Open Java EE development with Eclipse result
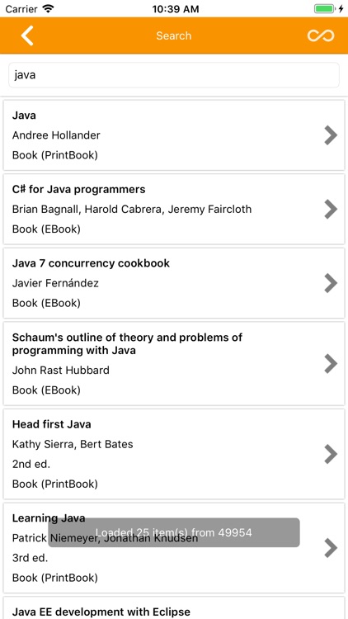 tap(174, 608)
